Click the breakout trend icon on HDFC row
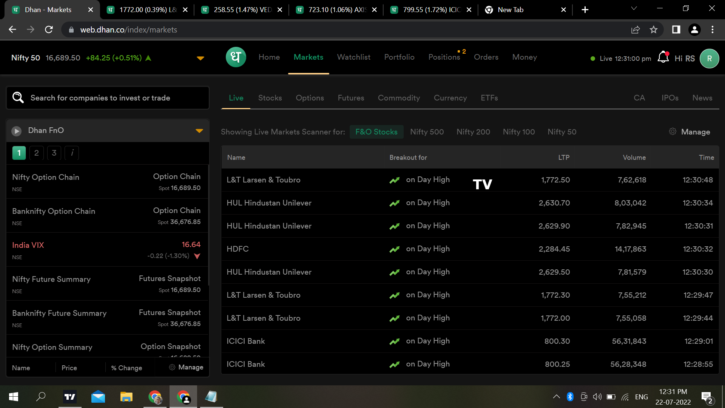 395,249
